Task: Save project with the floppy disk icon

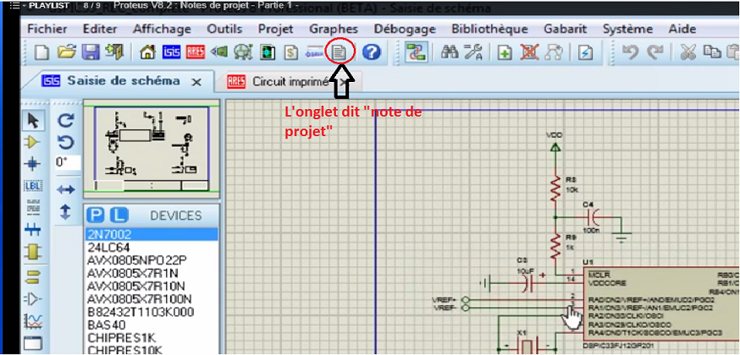Action: pyautogui.click(x=90, y=52)
